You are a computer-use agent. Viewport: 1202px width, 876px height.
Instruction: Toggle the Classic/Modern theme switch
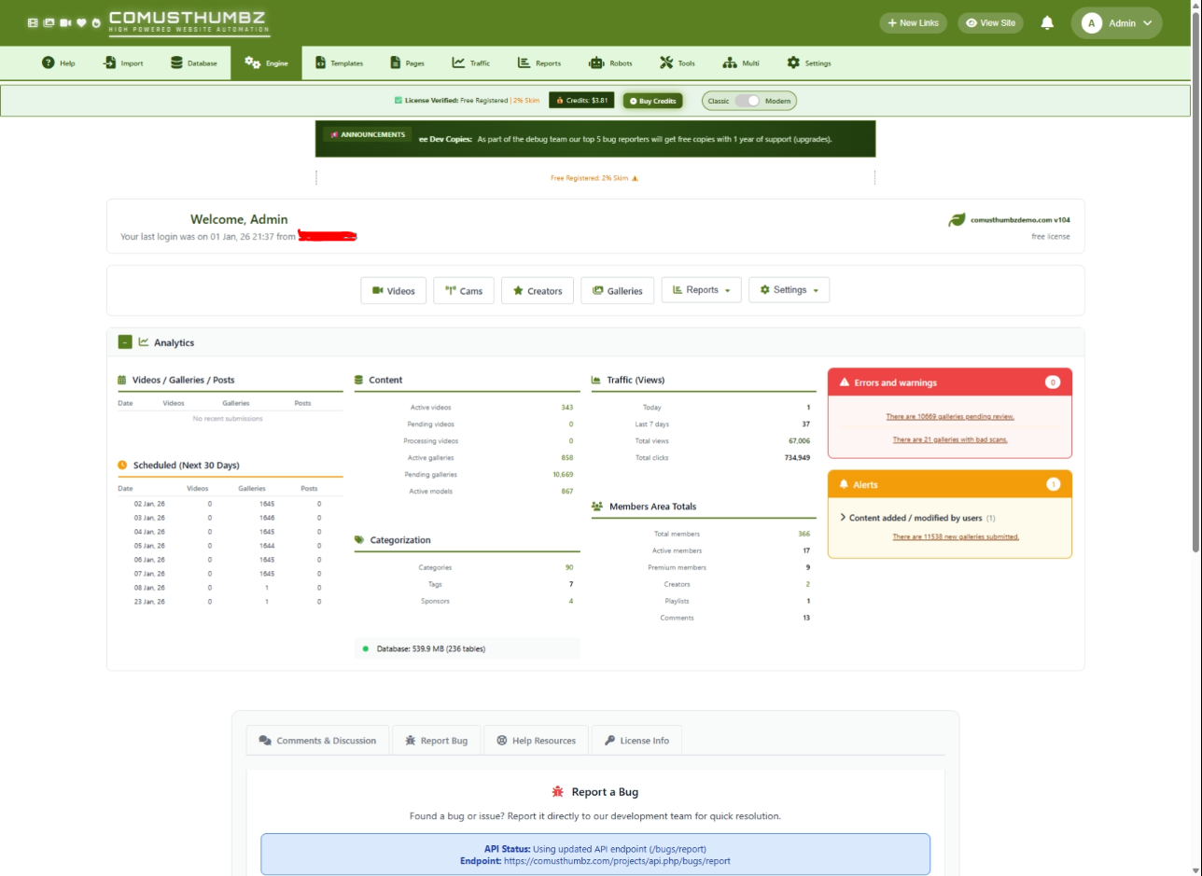pos(748,101)
